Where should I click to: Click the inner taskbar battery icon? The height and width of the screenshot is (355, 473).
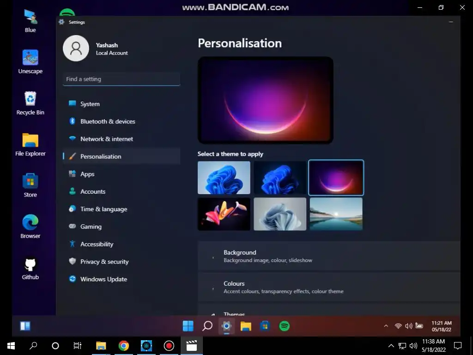click(419, 326)
